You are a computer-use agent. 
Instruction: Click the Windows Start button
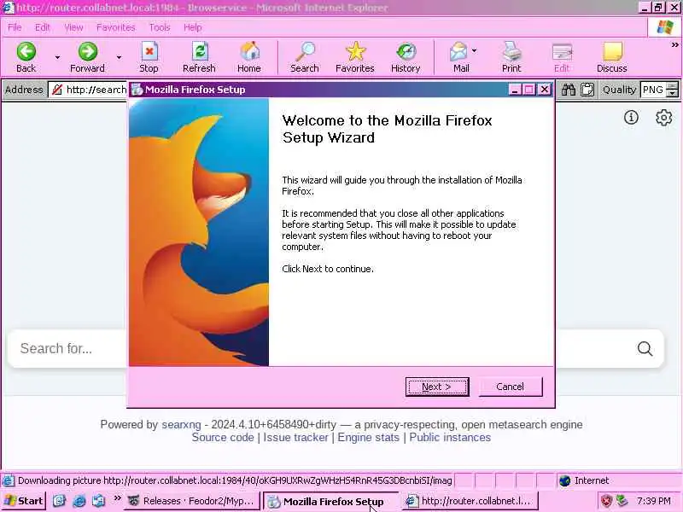(24, 501)
